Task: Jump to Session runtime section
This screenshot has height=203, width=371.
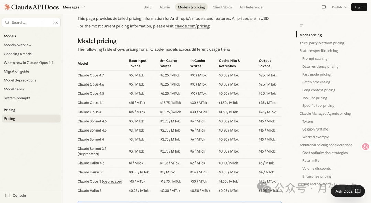Action: click(315, 129)
